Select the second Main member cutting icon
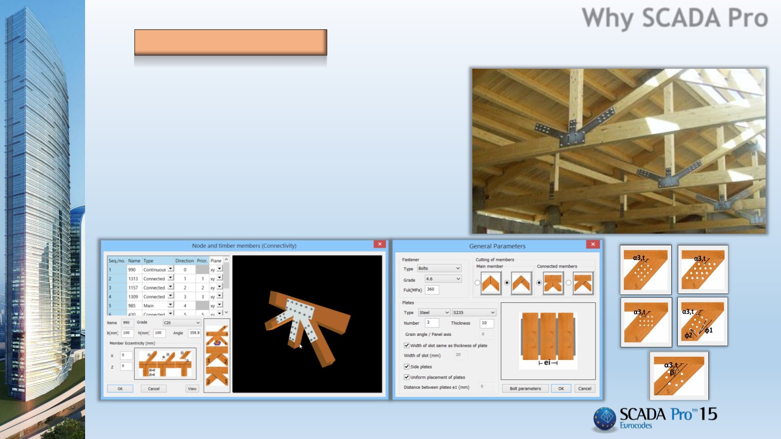 (x=521, y=283)
